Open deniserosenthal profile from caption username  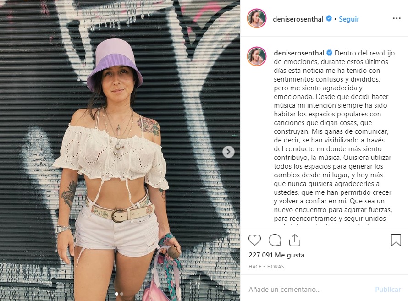click(x=299, y=53)
